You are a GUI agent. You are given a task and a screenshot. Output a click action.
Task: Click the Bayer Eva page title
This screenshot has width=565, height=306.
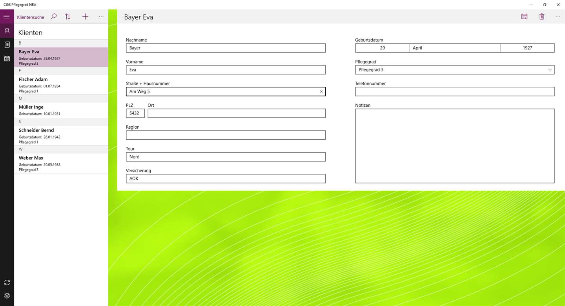pyautogui.click(x=139, y=17)
